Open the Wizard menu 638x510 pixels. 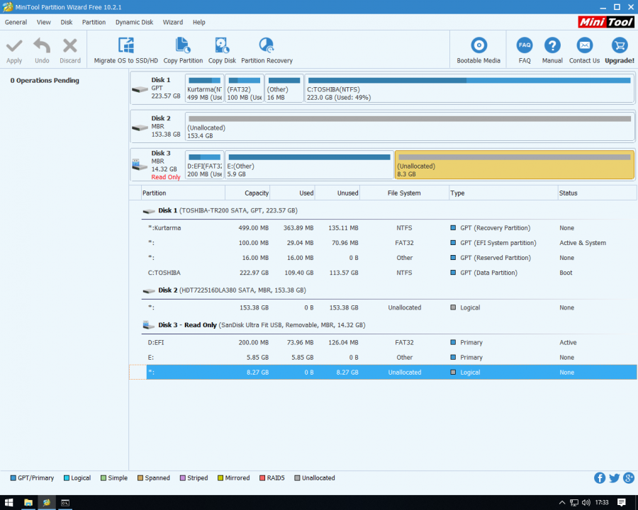pos(173,22)
